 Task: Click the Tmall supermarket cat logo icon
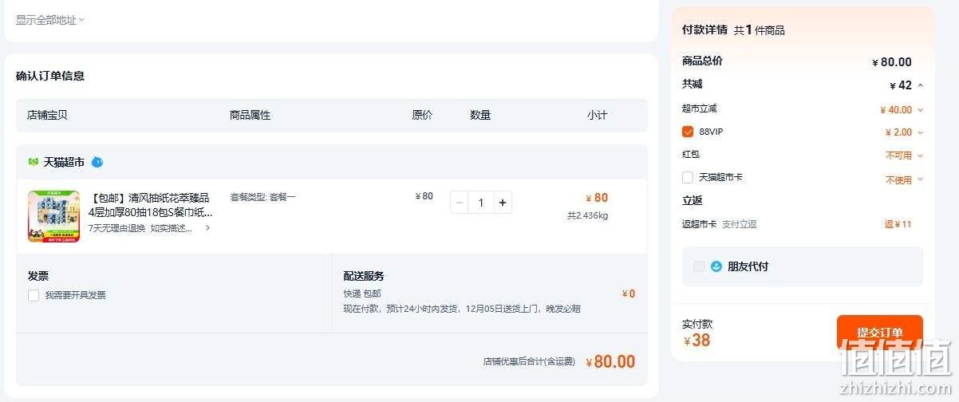click(34, 162)
